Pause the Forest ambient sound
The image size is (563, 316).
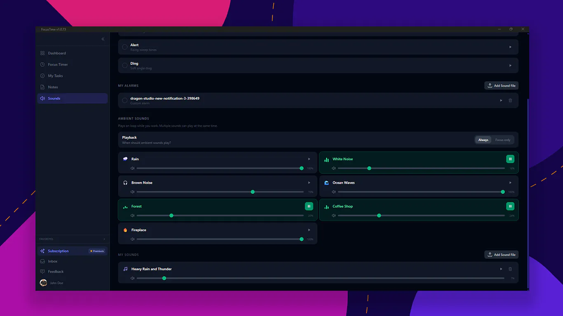[x=309, y=207]
